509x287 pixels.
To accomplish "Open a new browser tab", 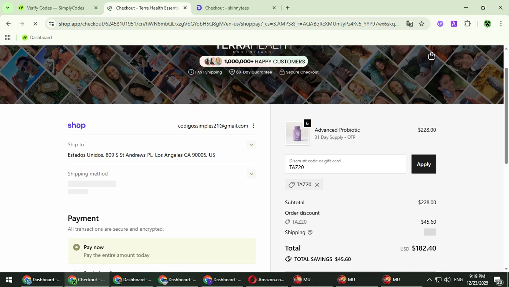I will point(287,7).
